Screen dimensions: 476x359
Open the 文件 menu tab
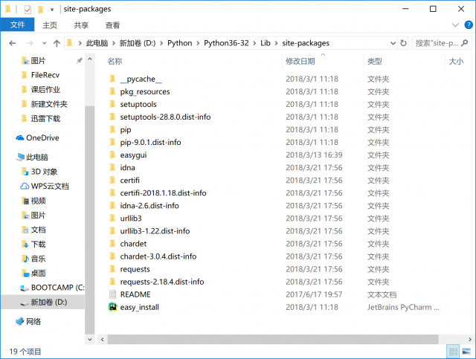point(16,25)
